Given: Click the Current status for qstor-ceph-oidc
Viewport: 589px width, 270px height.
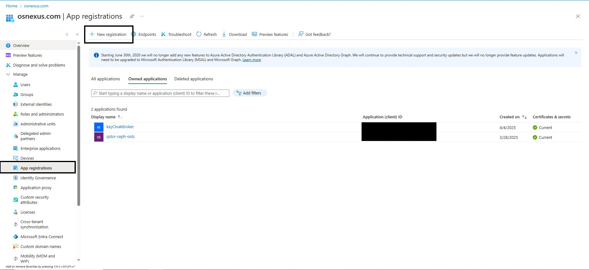Looking at the screenshot, I should (x=542, y=137).
